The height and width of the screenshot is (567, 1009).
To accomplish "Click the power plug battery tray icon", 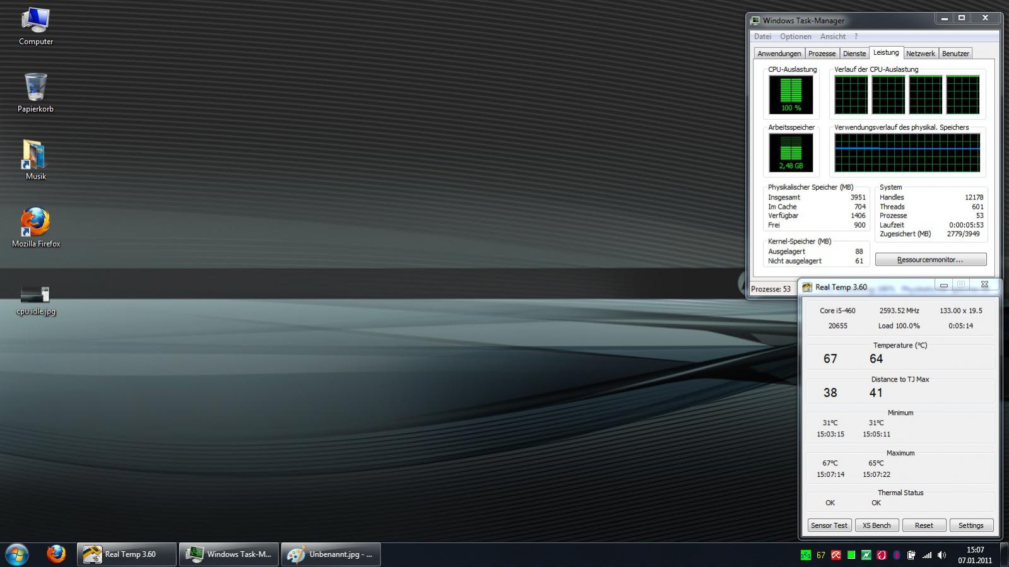I will [911, 555].
